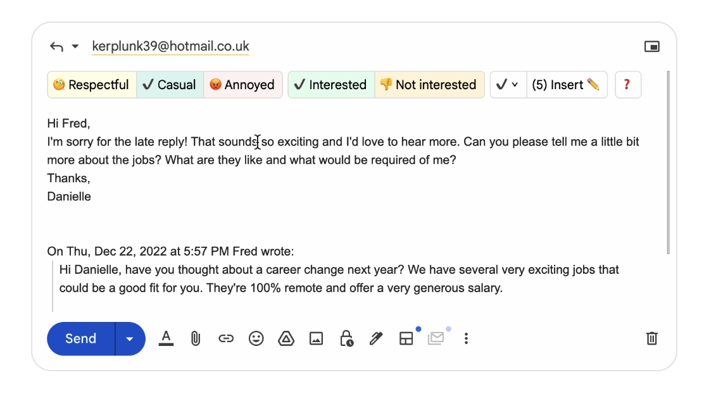Open the insert link tool
This screenshot has width=704, height=401.
coord(226,339)
